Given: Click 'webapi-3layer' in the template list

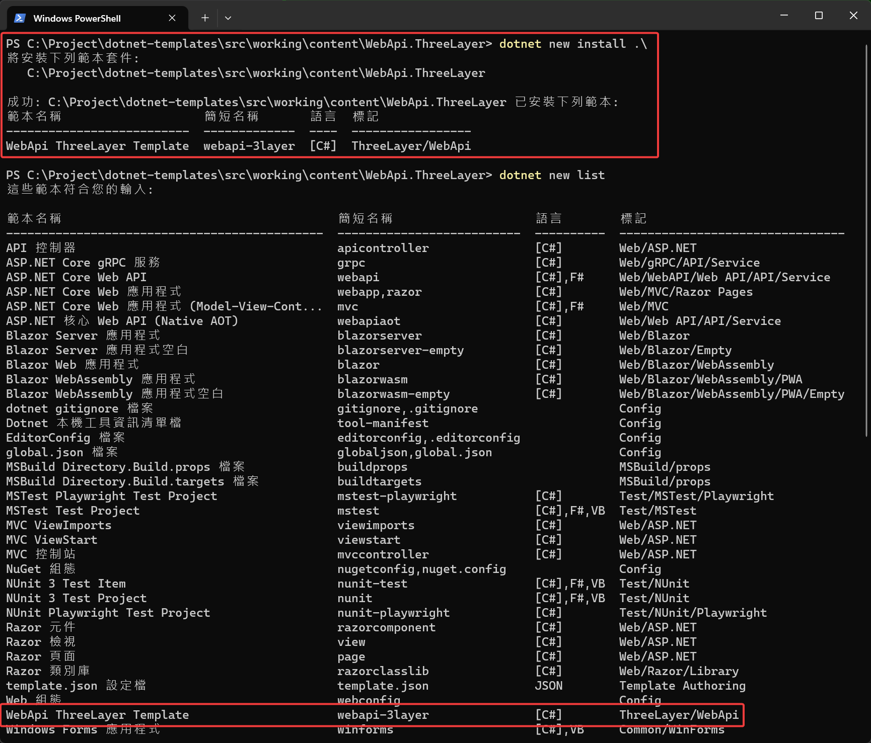Looking at the screenshot, I should 383,715.
